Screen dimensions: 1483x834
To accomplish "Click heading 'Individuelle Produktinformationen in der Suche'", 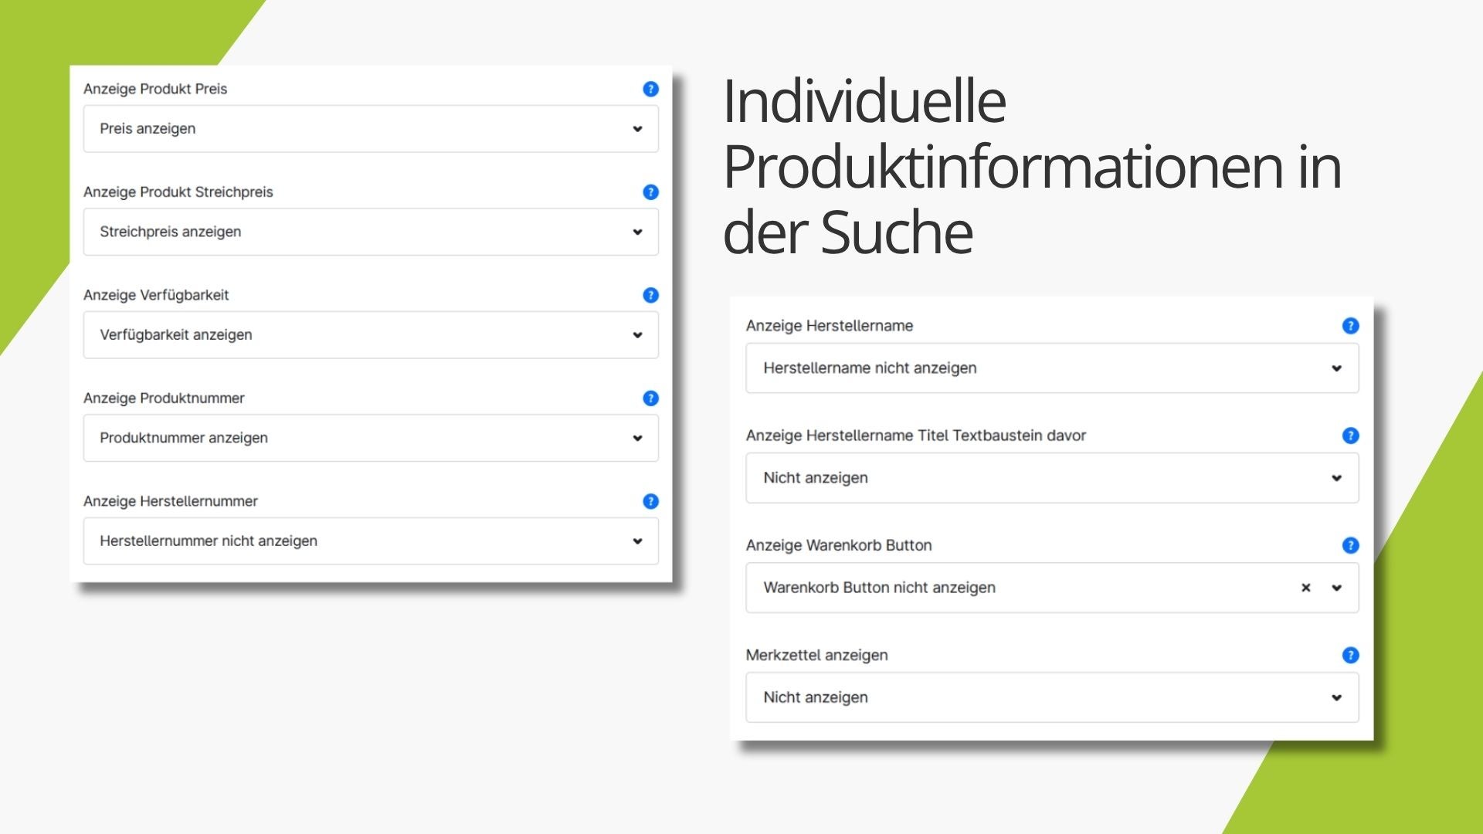I will pos(1032,166).
